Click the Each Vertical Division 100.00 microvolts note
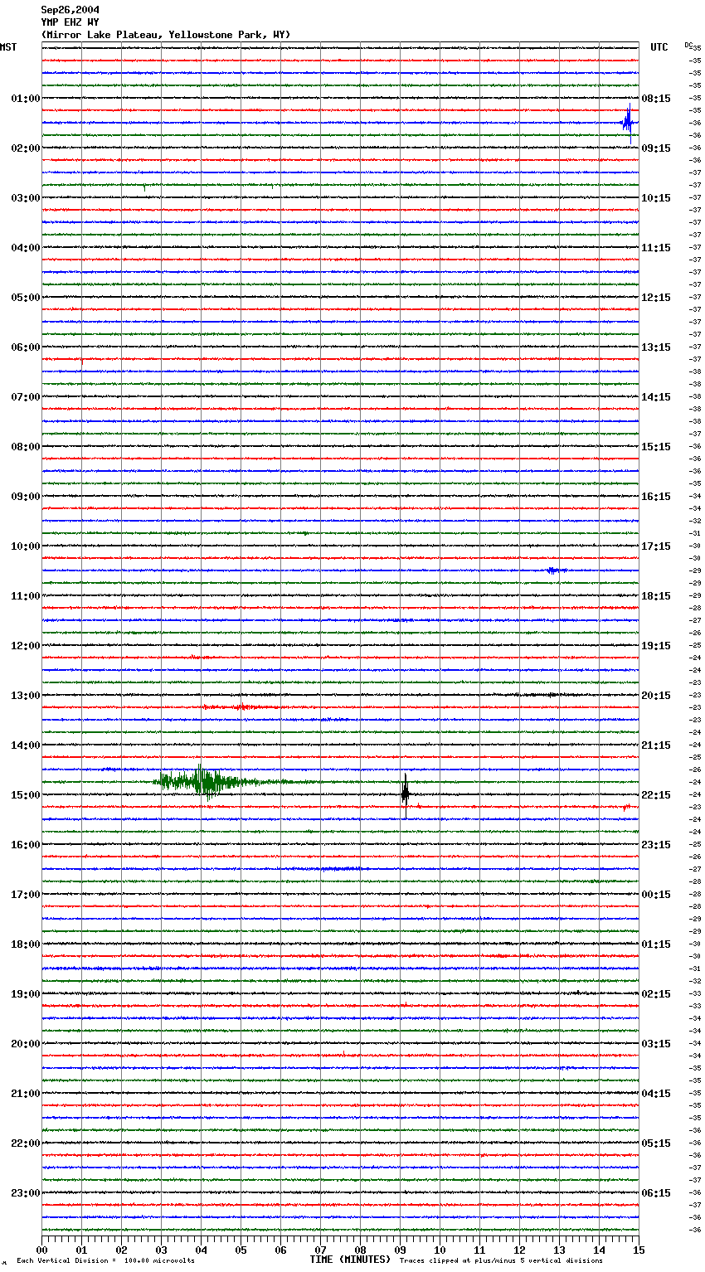Image resolution: width=705 pixels, height=1272 pixels. [105, 1261]
